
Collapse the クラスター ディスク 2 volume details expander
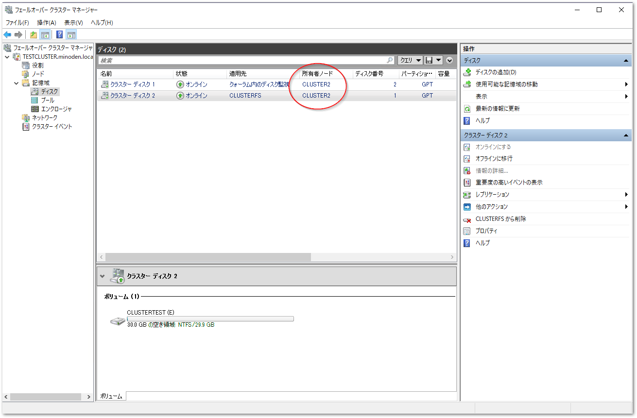[x=103, y=275]
